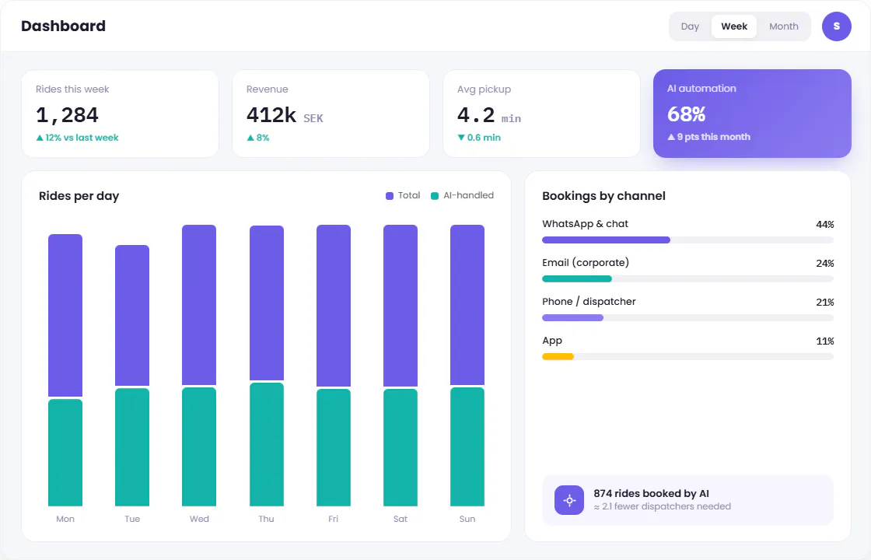The image size is (871, 560).
Task: Click the teal Wed AI-handled bar
Action: (199, 446)
